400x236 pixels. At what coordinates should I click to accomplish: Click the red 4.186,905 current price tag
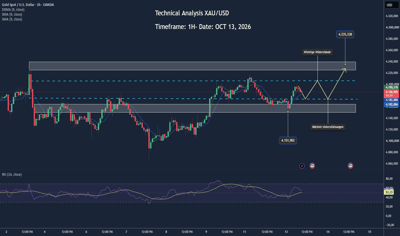click(391, 92)
